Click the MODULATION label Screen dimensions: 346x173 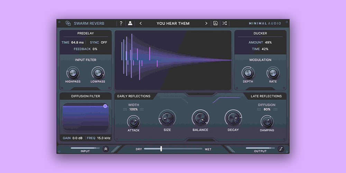coord(261,60)
